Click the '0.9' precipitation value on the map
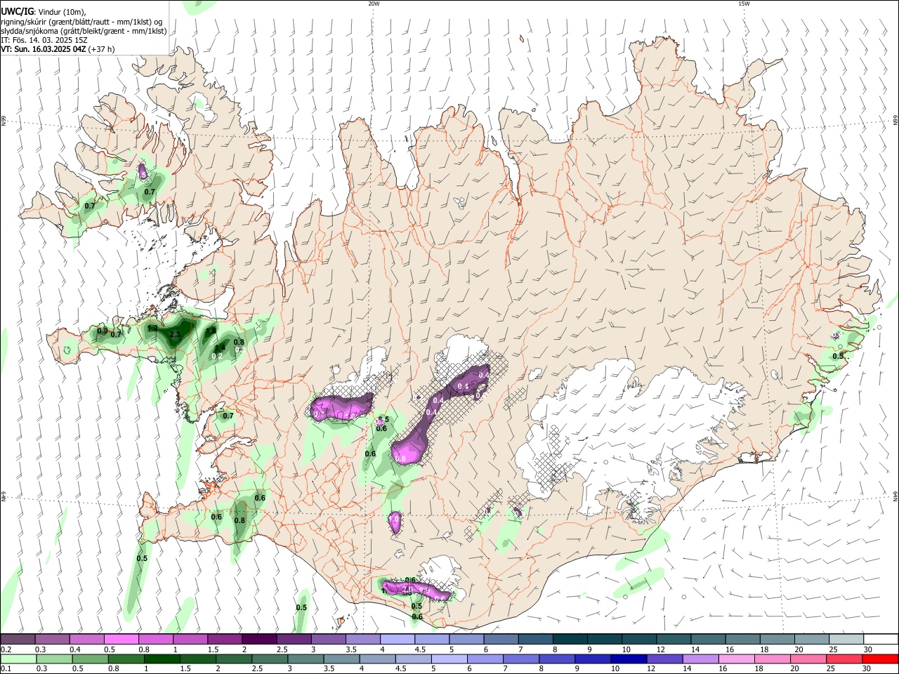 click(103, 331)
